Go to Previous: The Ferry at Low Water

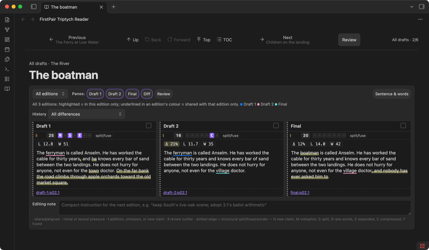74,40
